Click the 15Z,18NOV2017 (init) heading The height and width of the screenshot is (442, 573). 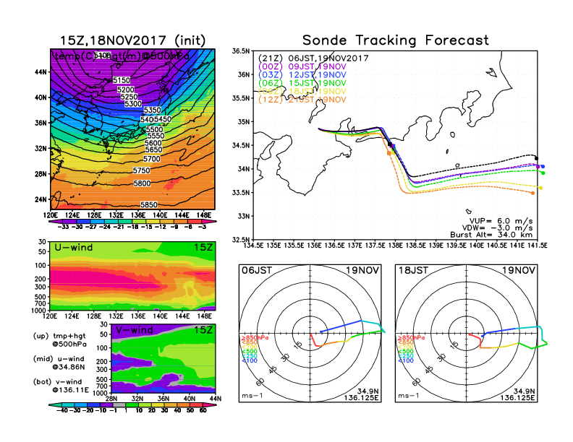click(132, 40)
